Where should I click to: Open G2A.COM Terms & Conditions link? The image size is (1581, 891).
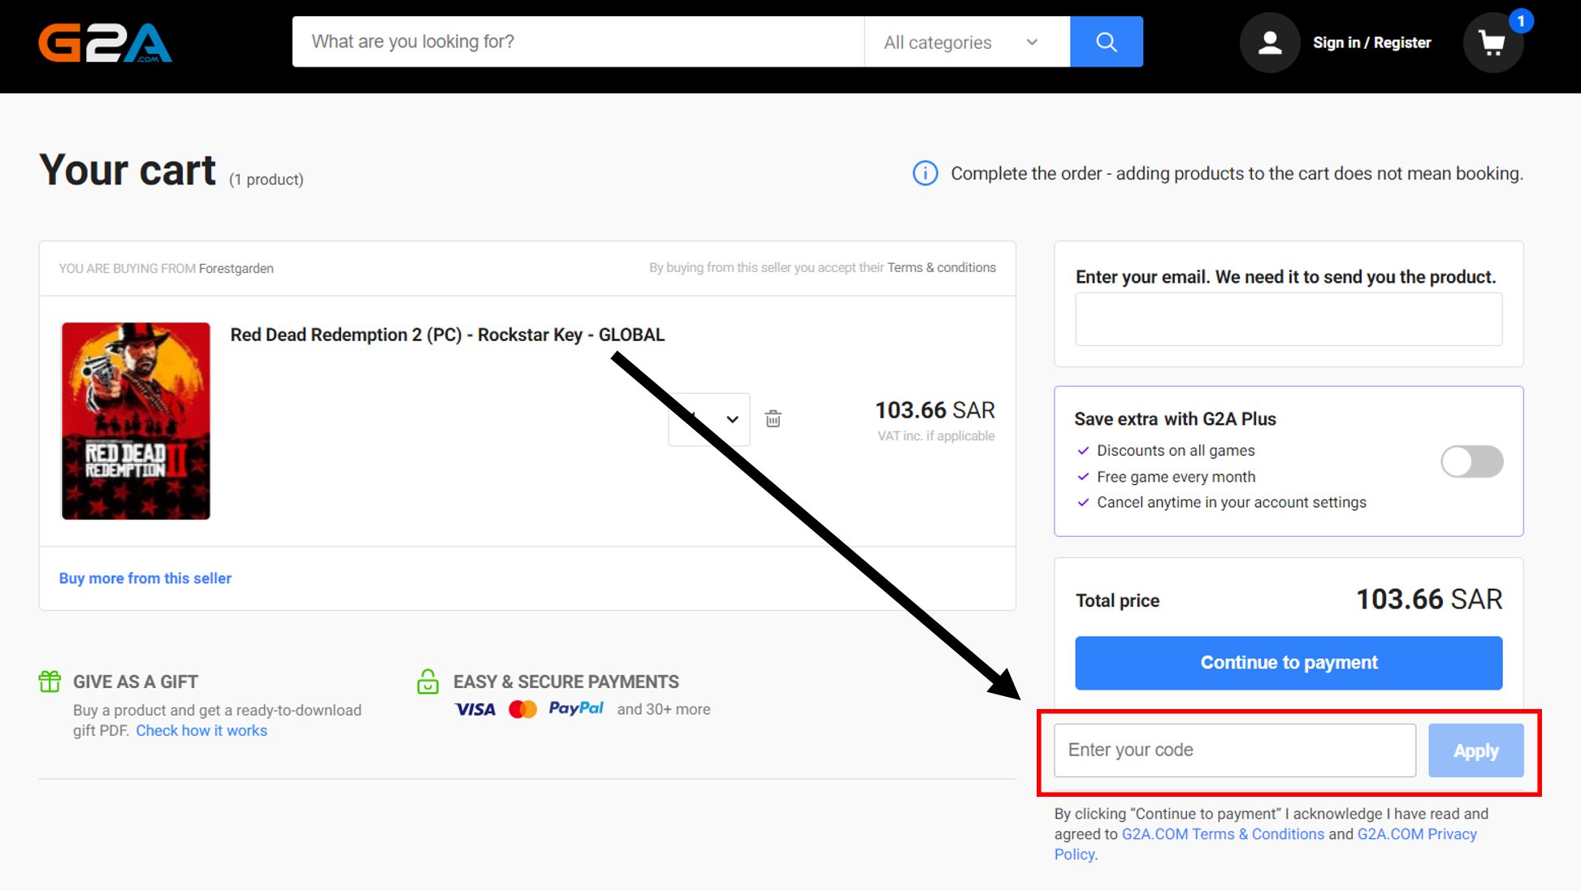1223,834
